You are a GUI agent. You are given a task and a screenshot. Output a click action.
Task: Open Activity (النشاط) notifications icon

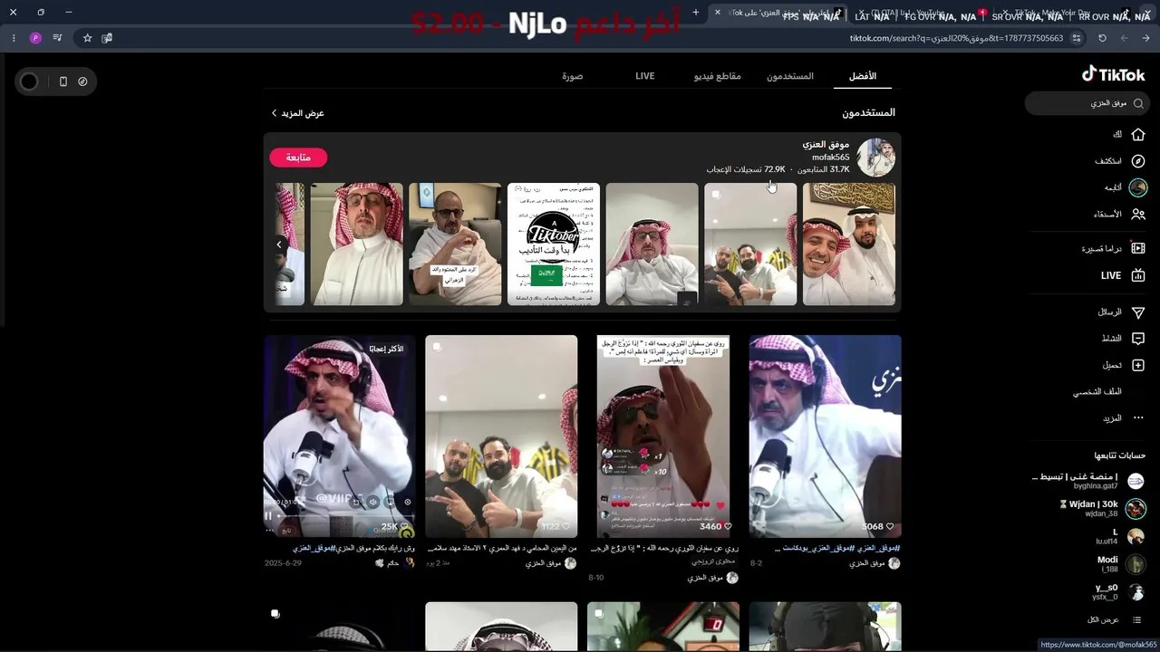coord(1138,339)
